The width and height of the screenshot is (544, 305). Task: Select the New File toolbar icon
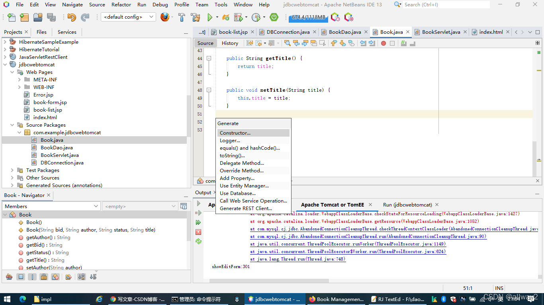pos(11,17)
